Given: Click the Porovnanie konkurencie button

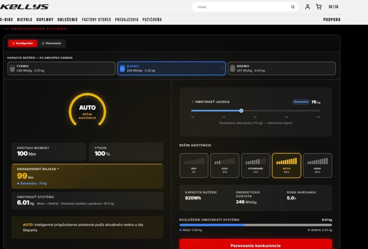Looking at the screenshot, I should (256, 244).
